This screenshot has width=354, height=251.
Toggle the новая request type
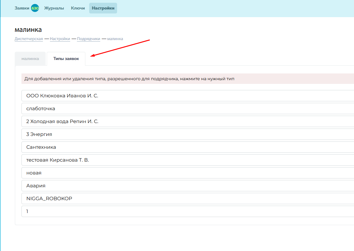[x=187, y=173]
